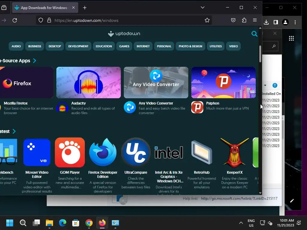Open the Windows Start button
The height and width of the screenshot is (230, 307).
(x=10, y=223)
